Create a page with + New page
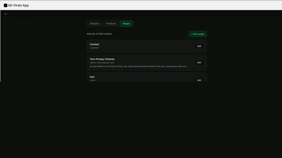 (x=198, y=34)
